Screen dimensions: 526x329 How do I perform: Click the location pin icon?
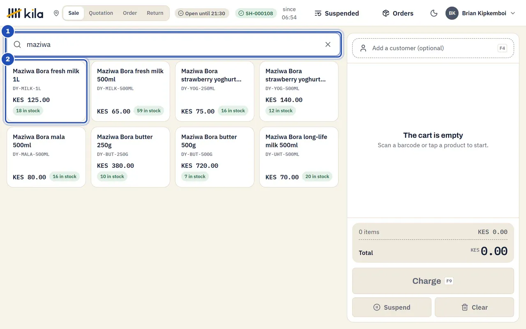point(56,13)
